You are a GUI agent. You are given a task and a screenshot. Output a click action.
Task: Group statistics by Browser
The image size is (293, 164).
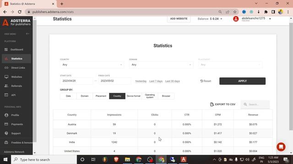tap(166, 96)
